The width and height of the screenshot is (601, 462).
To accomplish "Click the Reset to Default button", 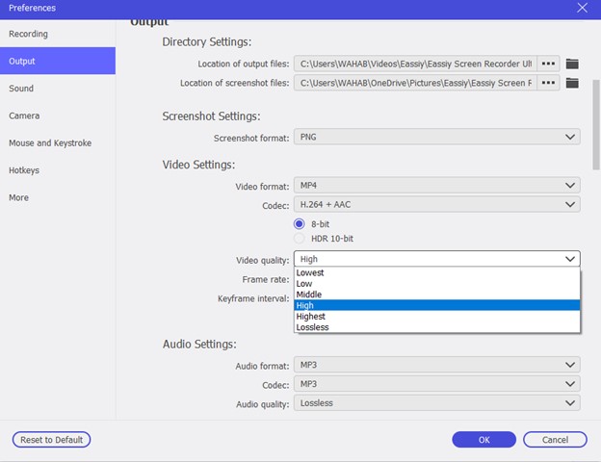I will point(51,440).
